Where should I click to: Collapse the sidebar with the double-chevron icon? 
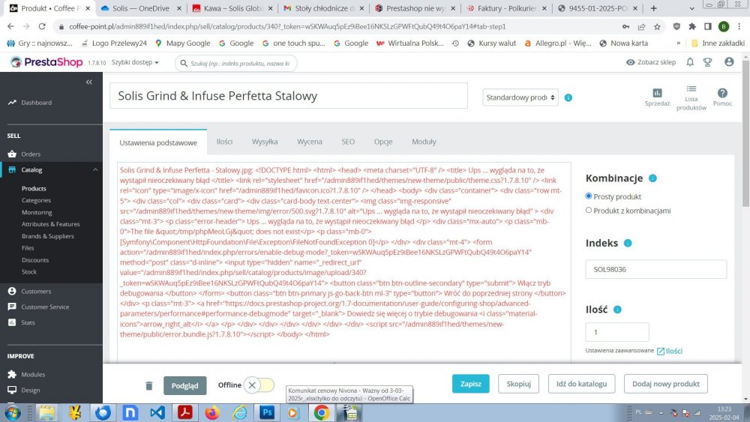point(89,82)
